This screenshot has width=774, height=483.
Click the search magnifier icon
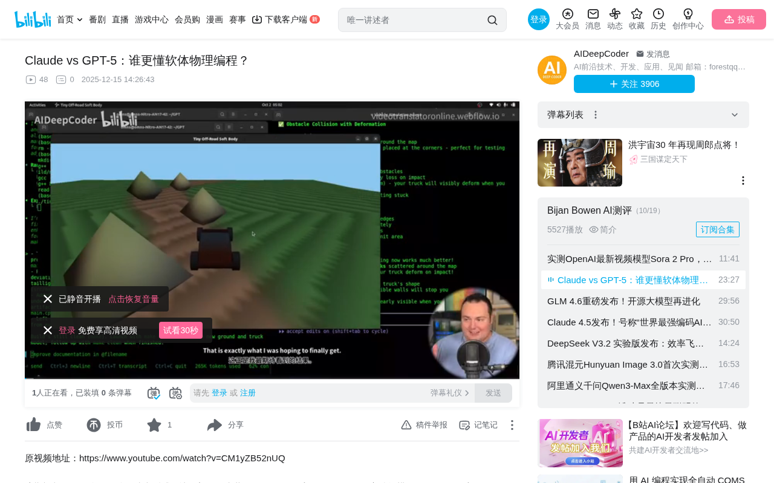coord(492,20)
